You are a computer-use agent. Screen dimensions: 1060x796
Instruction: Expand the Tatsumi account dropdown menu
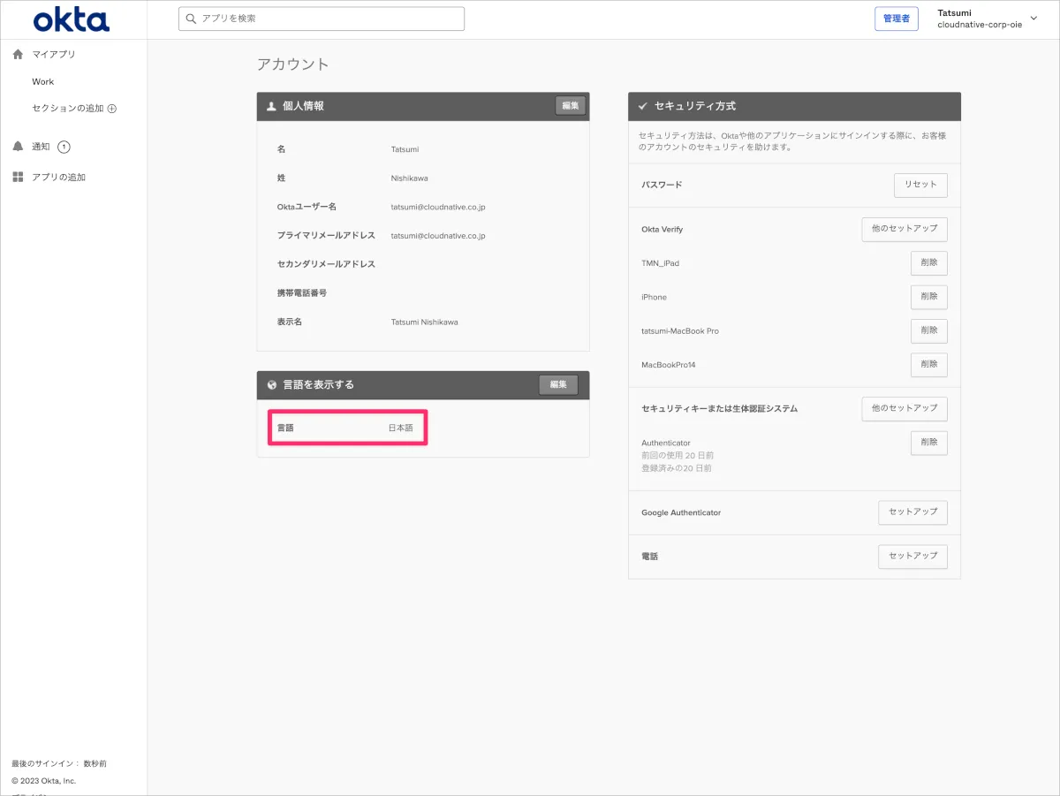tap(1033, 19)
